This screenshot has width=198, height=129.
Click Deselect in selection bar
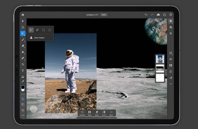click(x=82, y=113)
